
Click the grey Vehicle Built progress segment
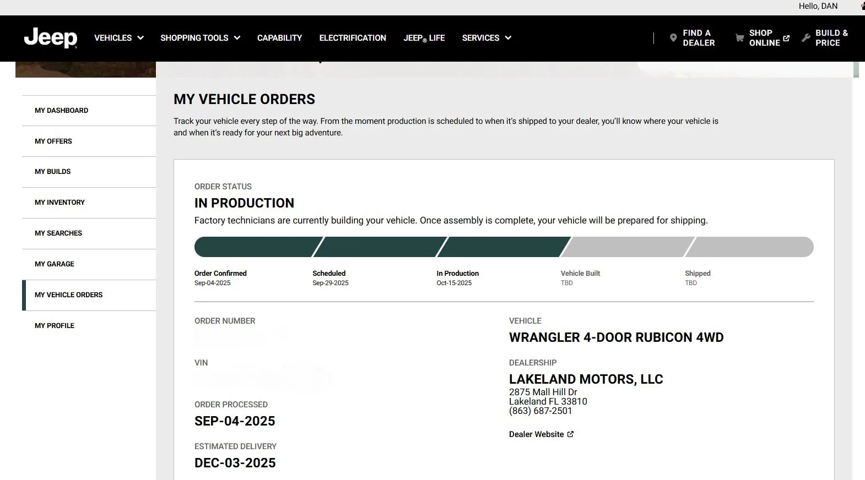tap(628, 247)
